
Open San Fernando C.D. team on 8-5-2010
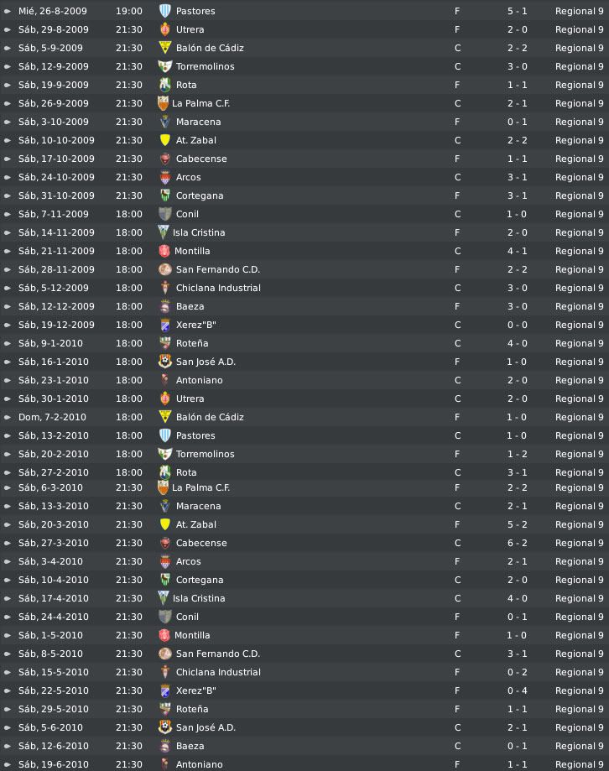218,654
